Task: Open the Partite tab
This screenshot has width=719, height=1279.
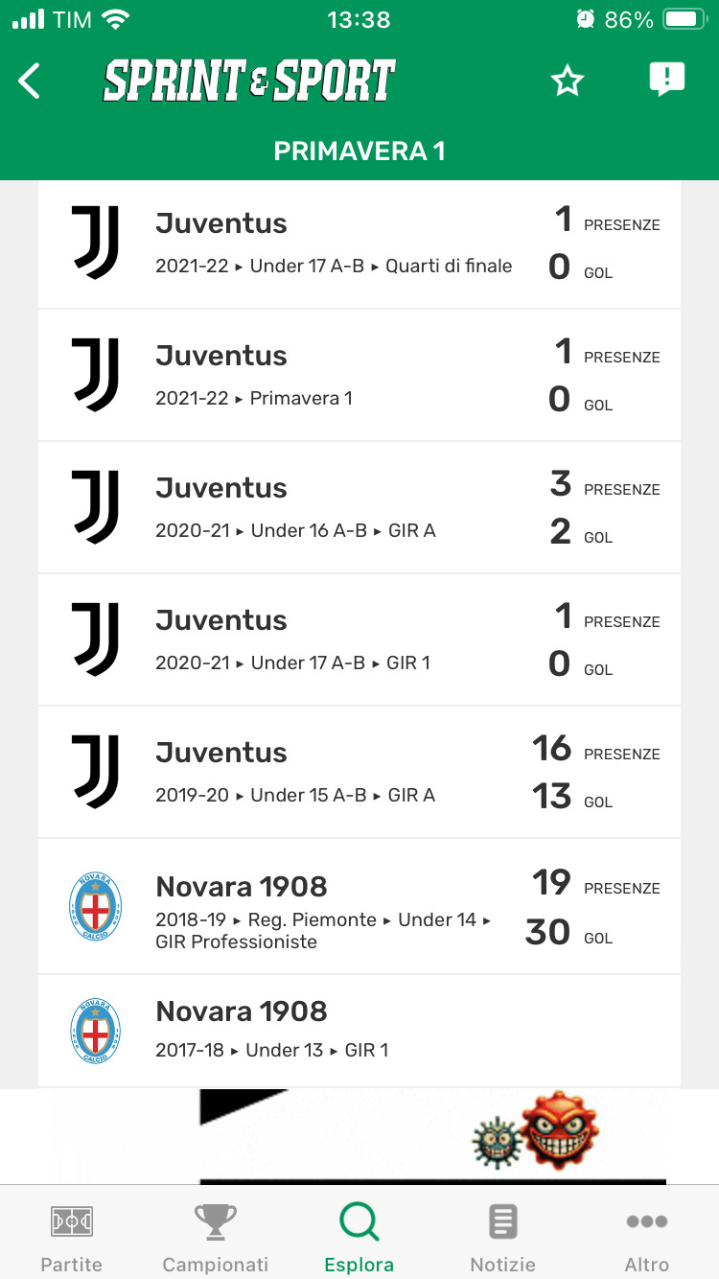Action: [72, 1237]
